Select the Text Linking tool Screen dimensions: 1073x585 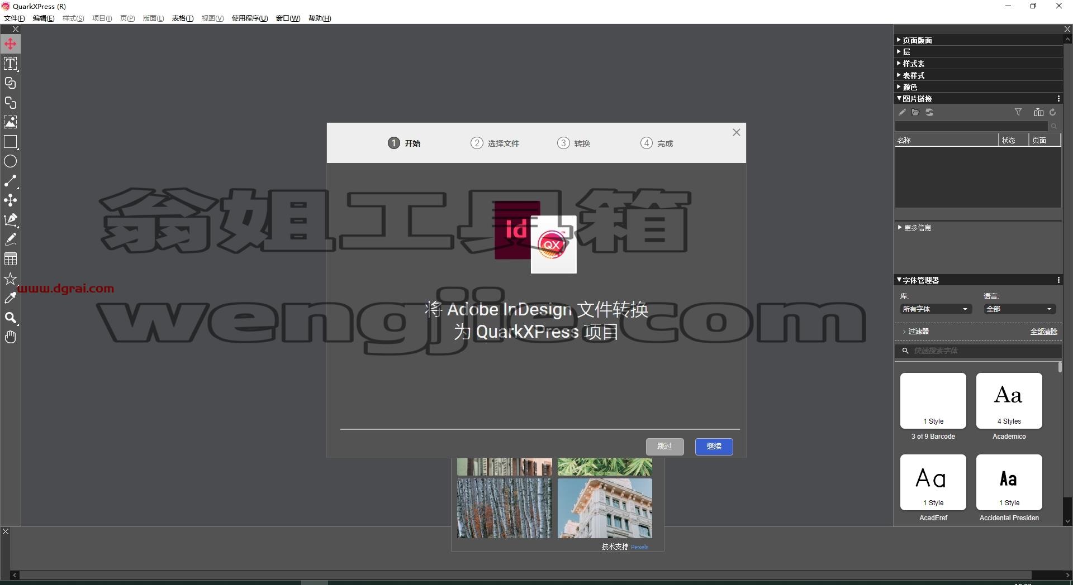(x=11, y=83)
